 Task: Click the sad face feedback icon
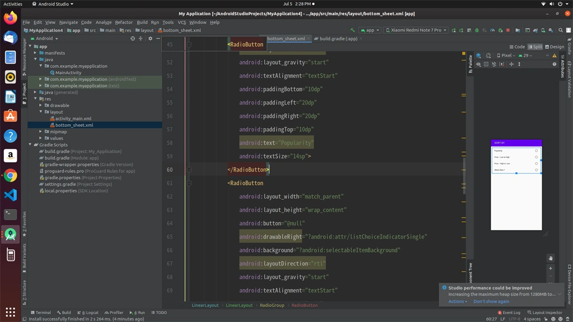560,319
